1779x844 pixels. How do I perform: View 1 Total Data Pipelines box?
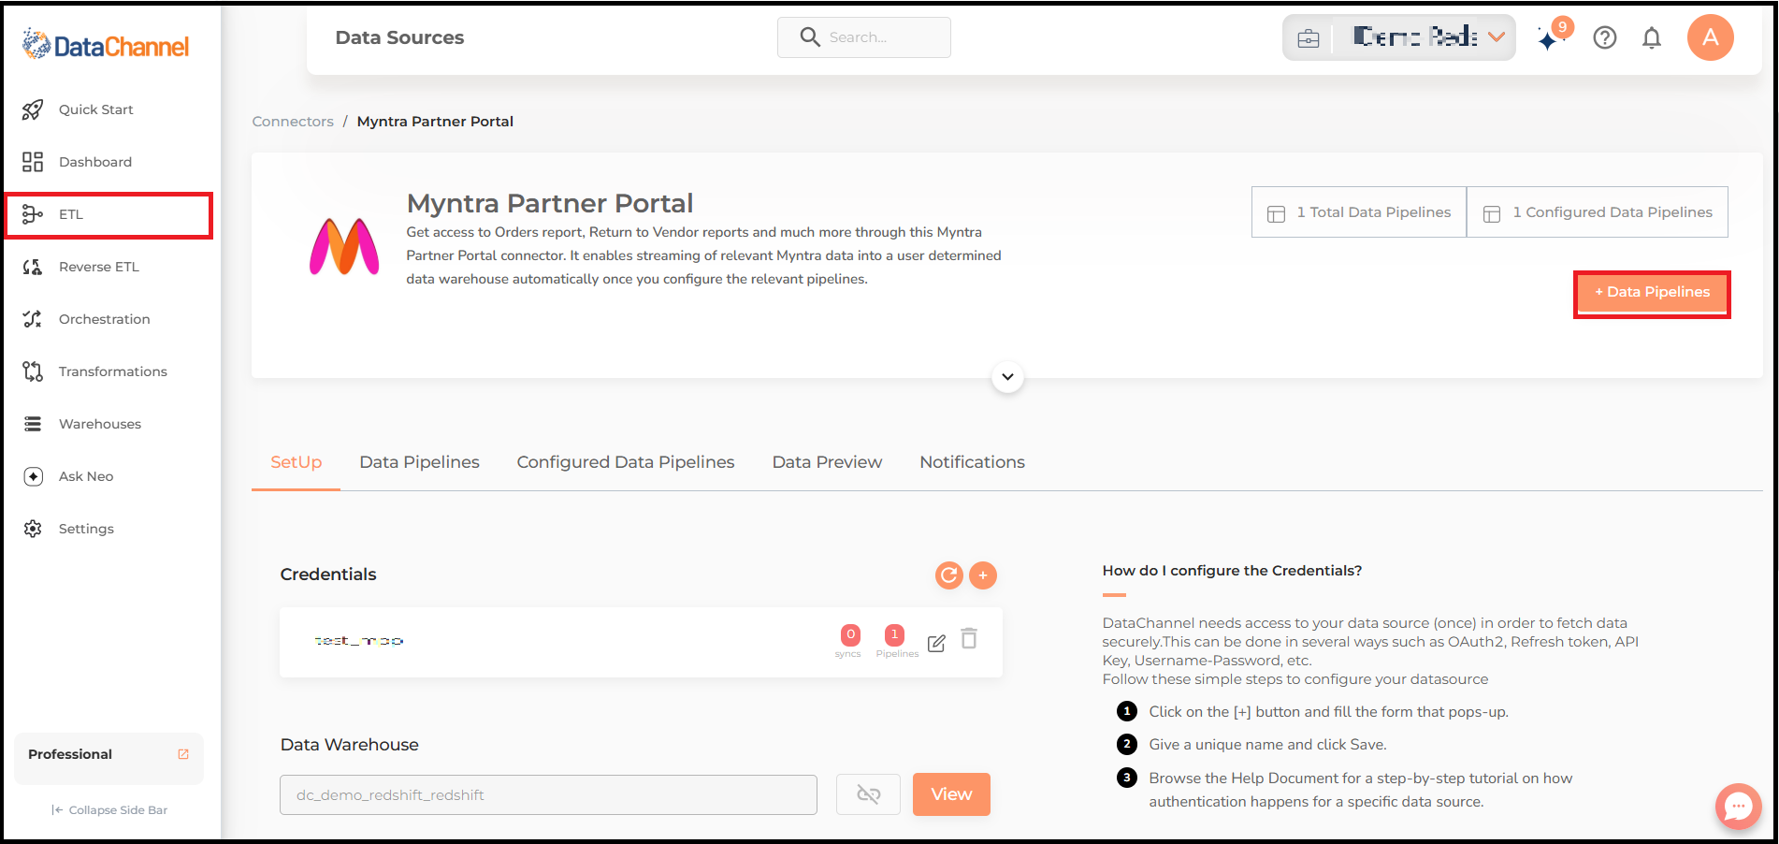1359,212
